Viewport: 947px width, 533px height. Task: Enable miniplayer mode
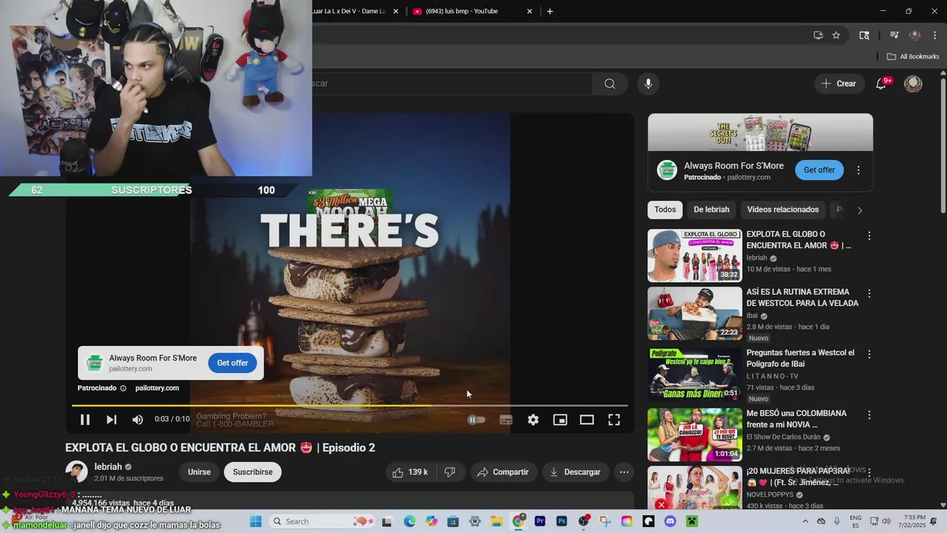click(x=560, y=420)
